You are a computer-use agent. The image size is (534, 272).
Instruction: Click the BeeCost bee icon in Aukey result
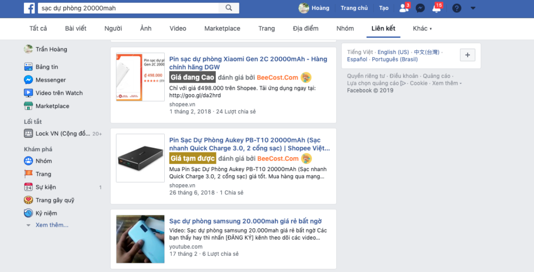307,159
